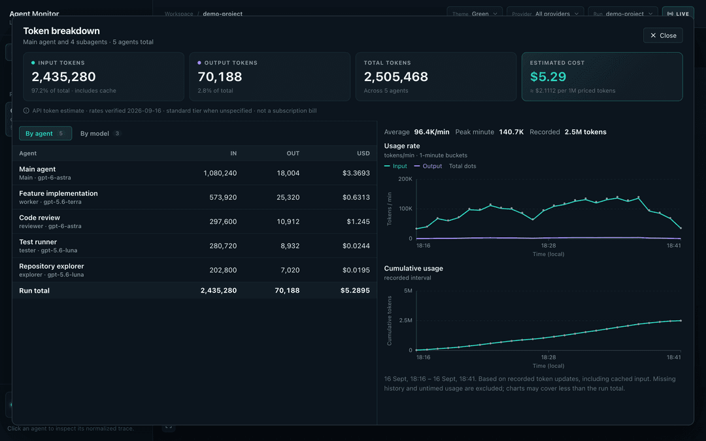Click demo-project in the workspace breadcrumb
706x441 pixels.
tap(222, 14)
